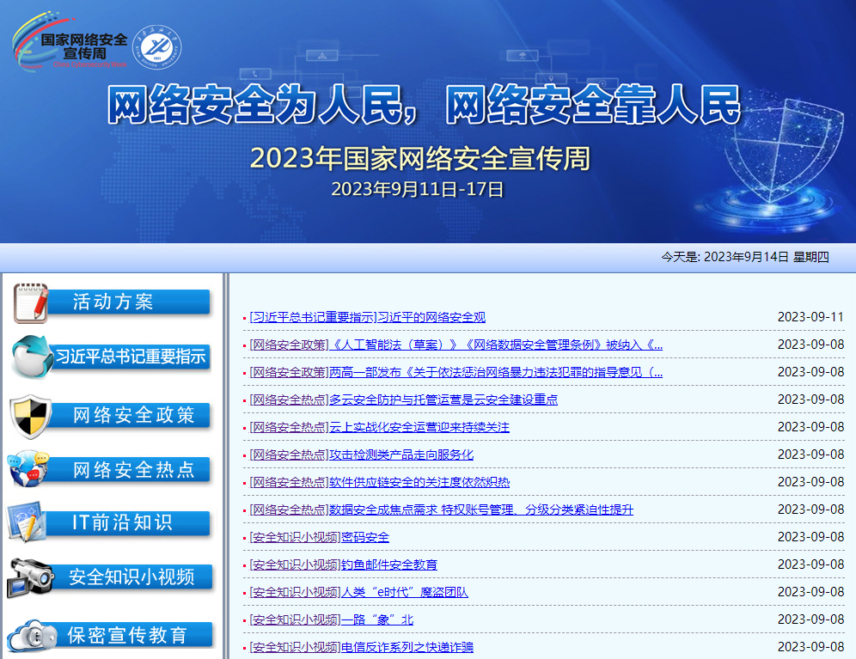Open the 活动方案 menu item
This screenshot has height=659, width=856.
pos(113,302)
